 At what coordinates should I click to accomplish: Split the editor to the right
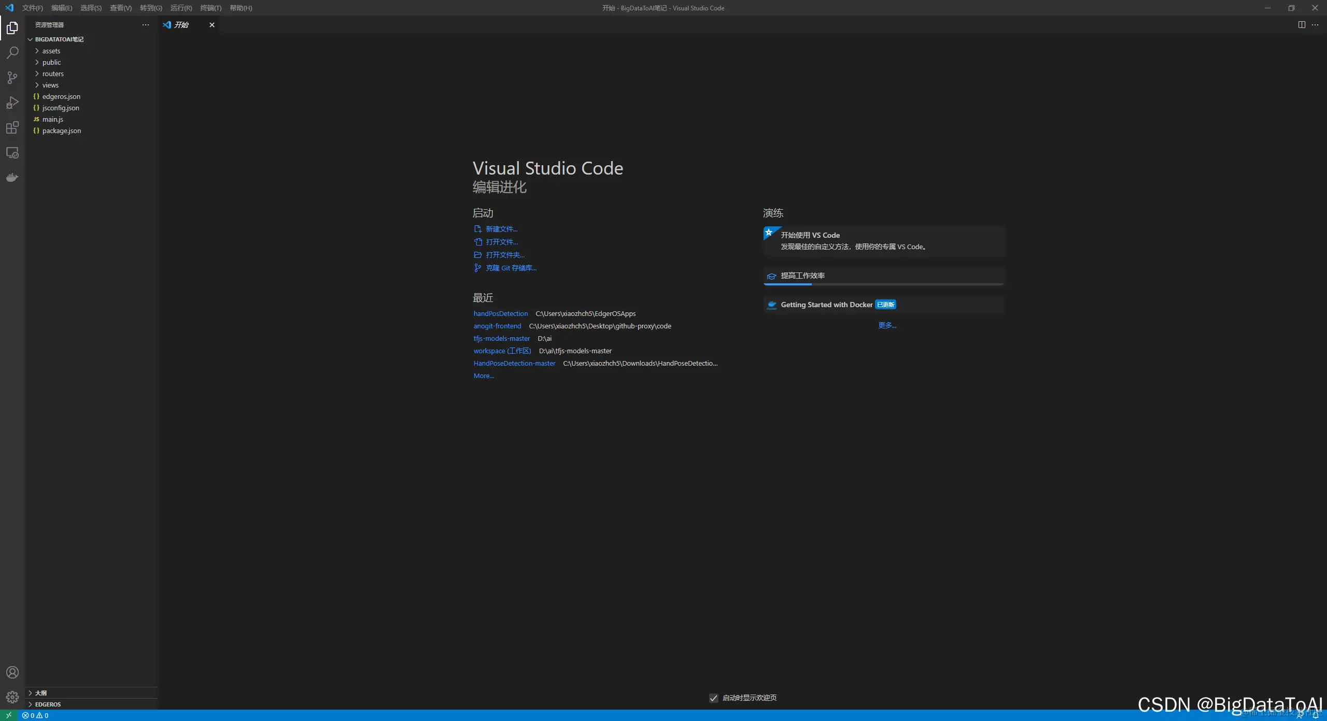[1302, 25]
